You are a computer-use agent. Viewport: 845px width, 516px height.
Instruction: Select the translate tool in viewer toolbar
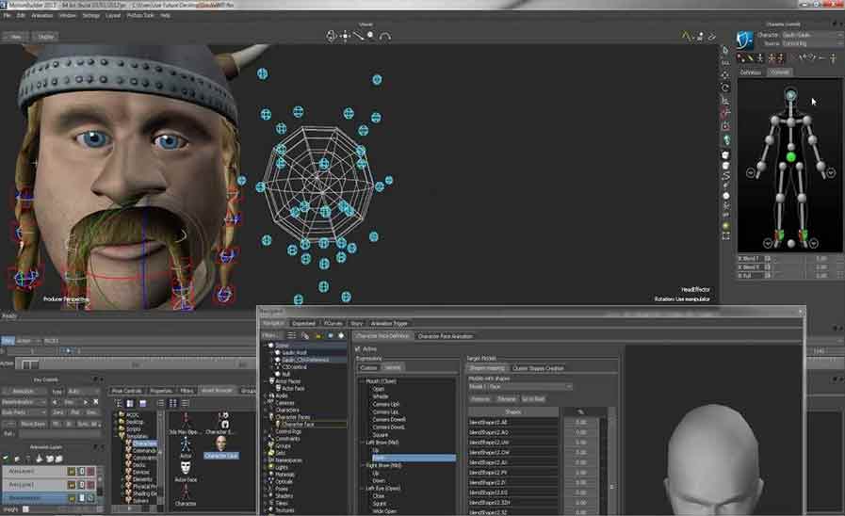pos(726,74)
